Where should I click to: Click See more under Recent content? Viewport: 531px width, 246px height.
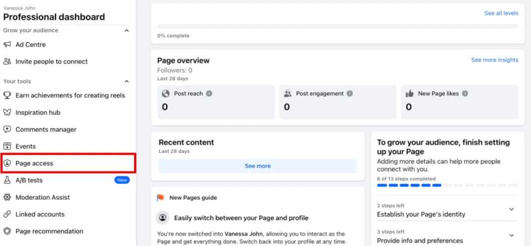point(258,166)
